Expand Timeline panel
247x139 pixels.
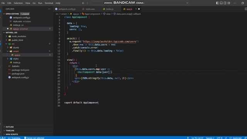[x=10, y=131]
